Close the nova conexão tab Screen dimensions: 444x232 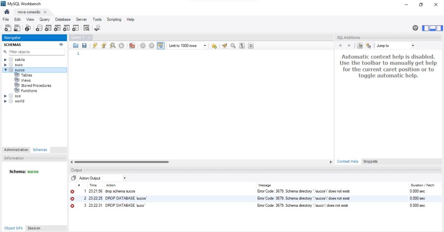(x=45, y=12)
